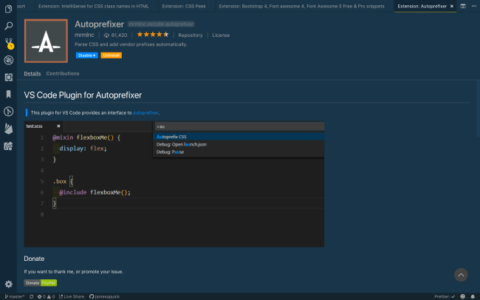Click the master branch in status bar
This screenshot has width=480, height=300.
[15, 296]
